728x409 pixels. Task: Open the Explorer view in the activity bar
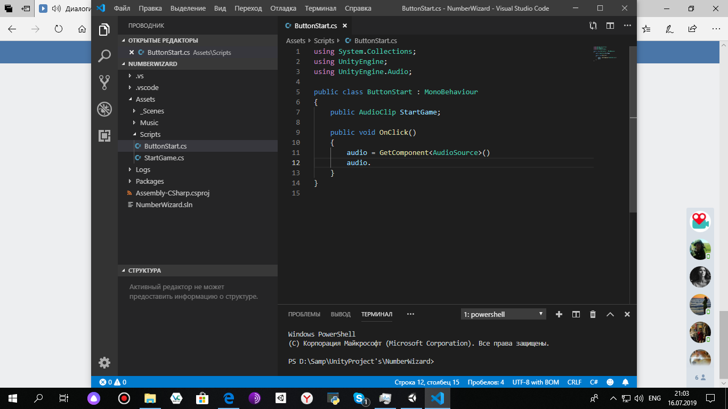pos(104,30)
